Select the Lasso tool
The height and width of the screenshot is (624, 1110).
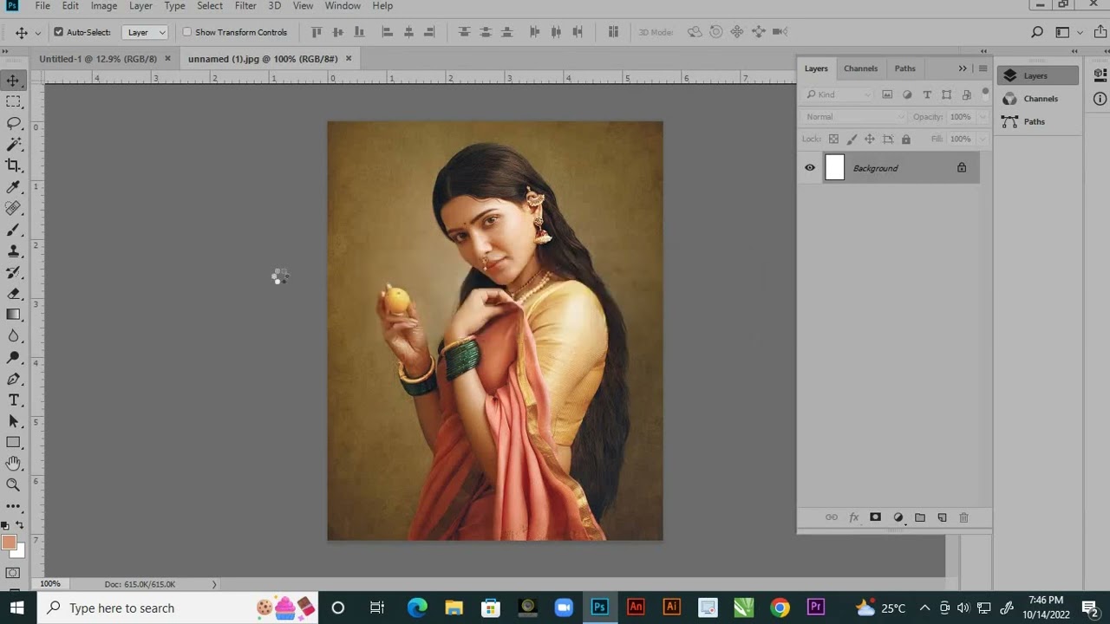(x=13, y=123)
